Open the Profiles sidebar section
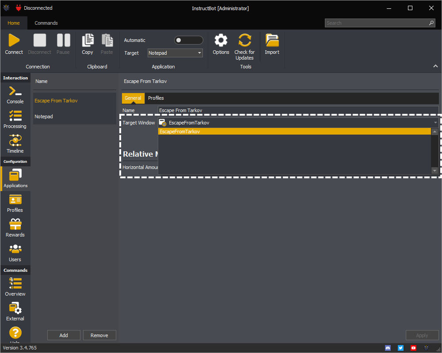The image size is (442, 353). pos(15,203)
